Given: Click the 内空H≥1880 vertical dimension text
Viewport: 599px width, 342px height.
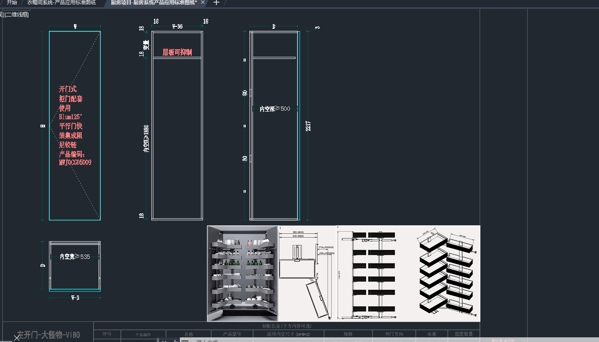Looking at the screenshot, I should pyautogui.click(x=146, y=138).
